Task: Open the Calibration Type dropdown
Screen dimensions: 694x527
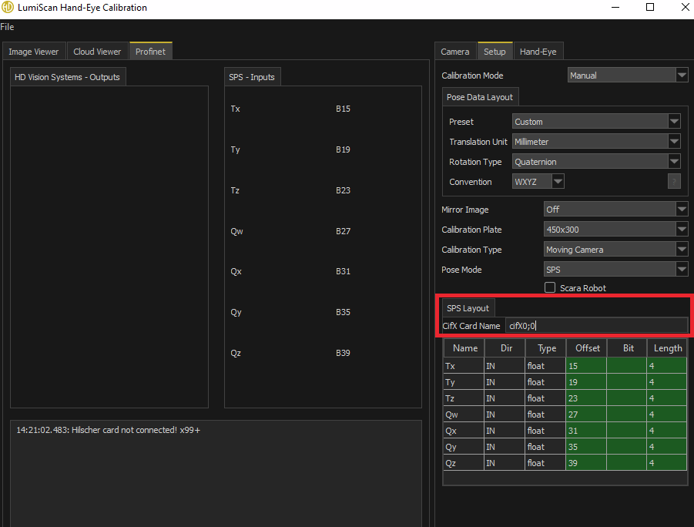Action: (615, 250)
